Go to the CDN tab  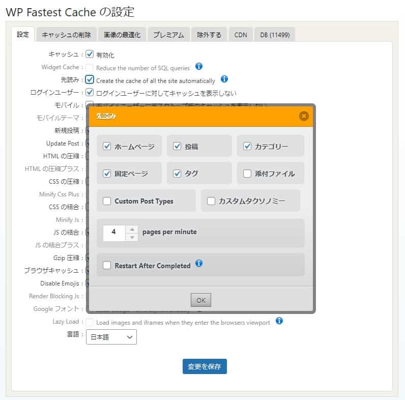click(241, 35)
